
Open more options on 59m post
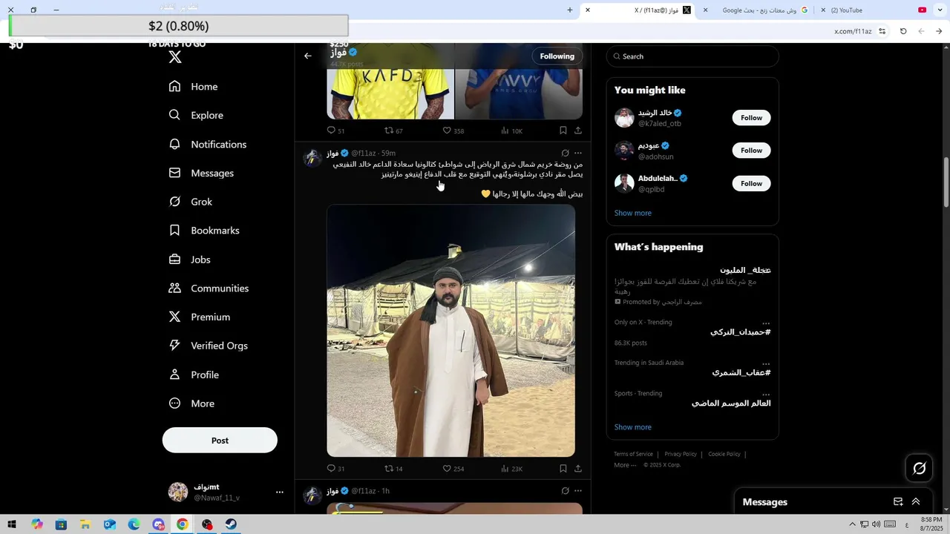pyautogui.click(x=578, y=154)
